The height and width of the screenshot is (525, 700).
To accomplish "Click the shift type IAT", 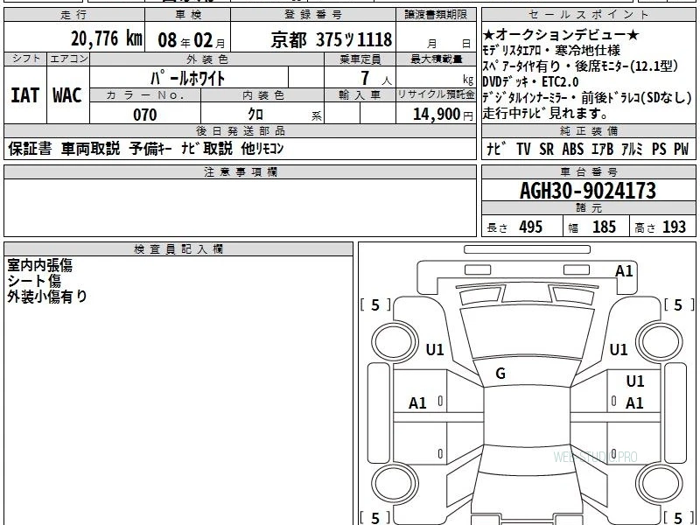I will click(x=25, y=95).
